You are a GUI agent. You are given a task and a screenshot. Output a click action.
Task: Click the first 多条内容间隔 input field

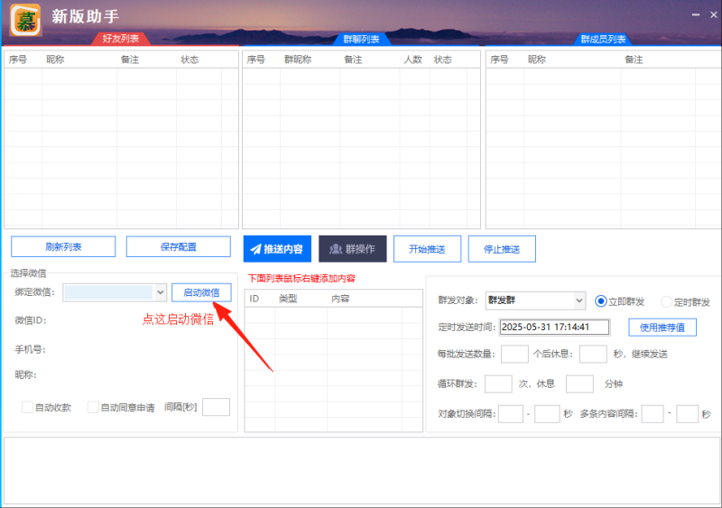(x=653, y=414)
